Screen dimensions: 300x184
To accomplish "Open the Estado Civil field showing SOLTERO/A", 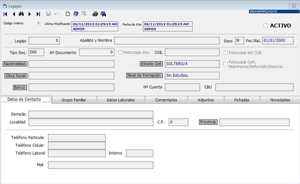I will tap(192, 64).
